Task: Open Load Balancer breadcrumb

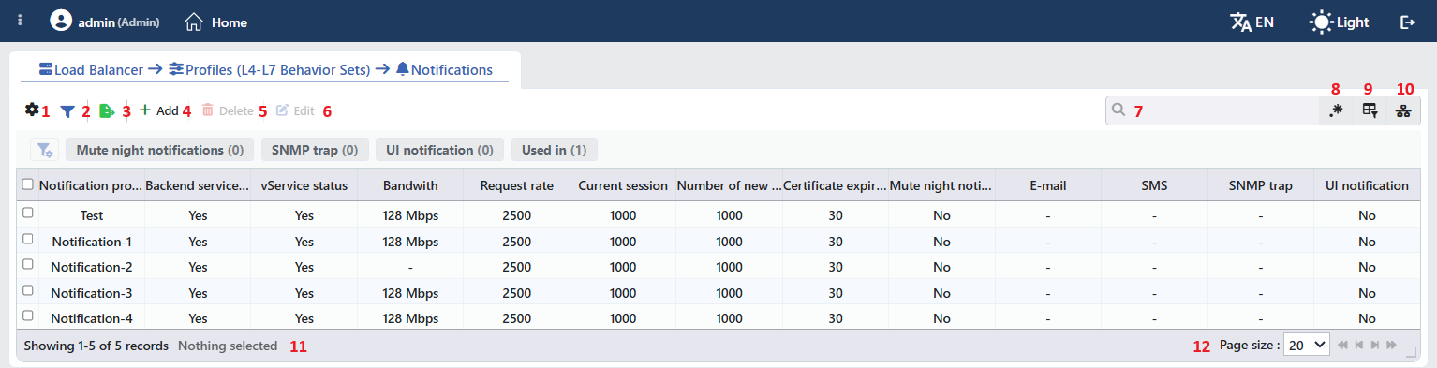Action: 91,69
